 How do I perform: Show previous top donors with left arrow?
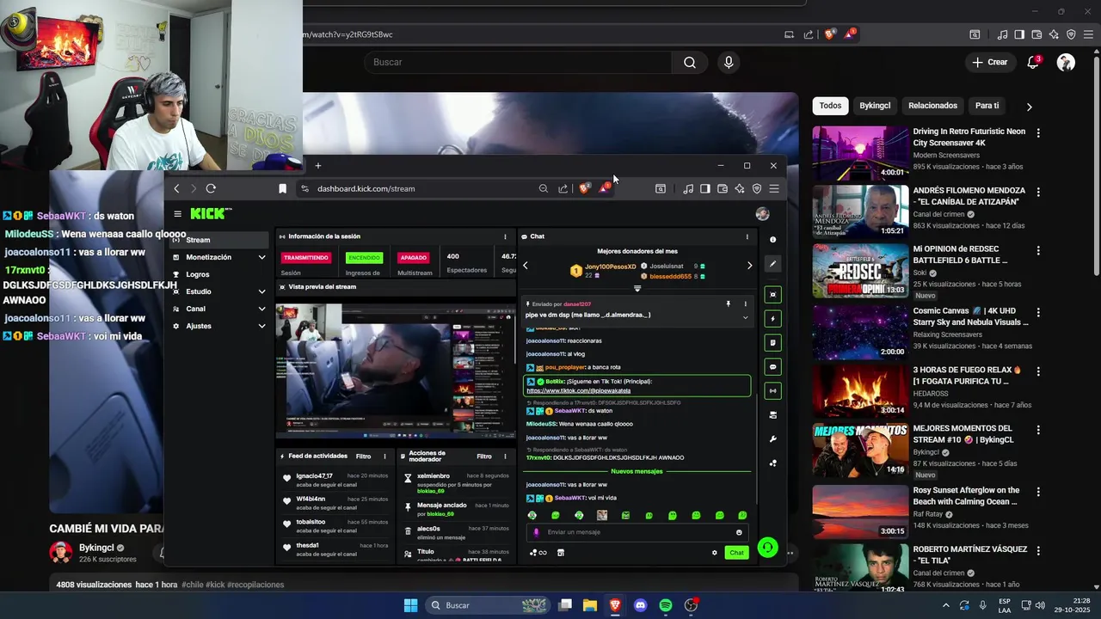526,266
